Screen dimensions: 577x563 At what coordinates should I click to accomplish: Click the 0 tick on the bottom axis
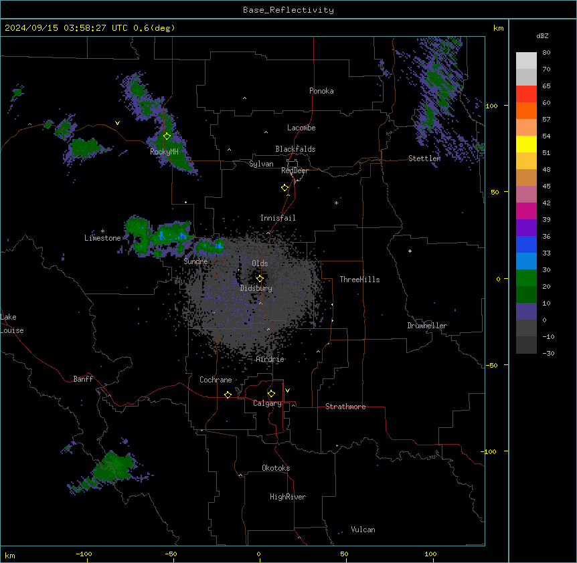[x=258, y=554]
